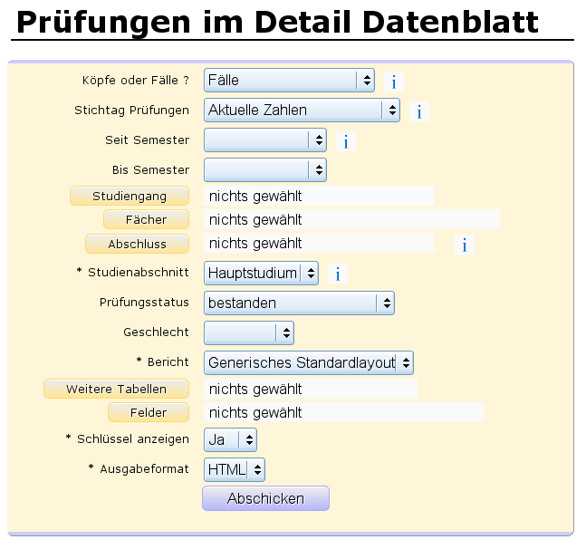Screen dimensions: 586x549
Task: Submit form with Abschicken button
Action: coord(265,498)
